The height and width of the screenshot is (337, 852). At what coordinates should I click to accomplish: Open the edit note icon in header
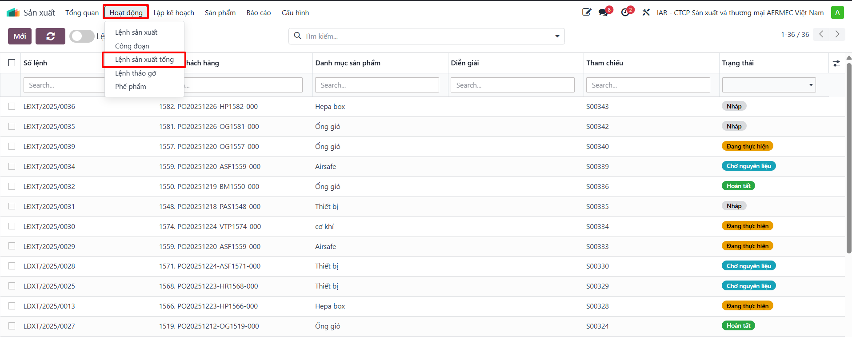coord(587,12)
